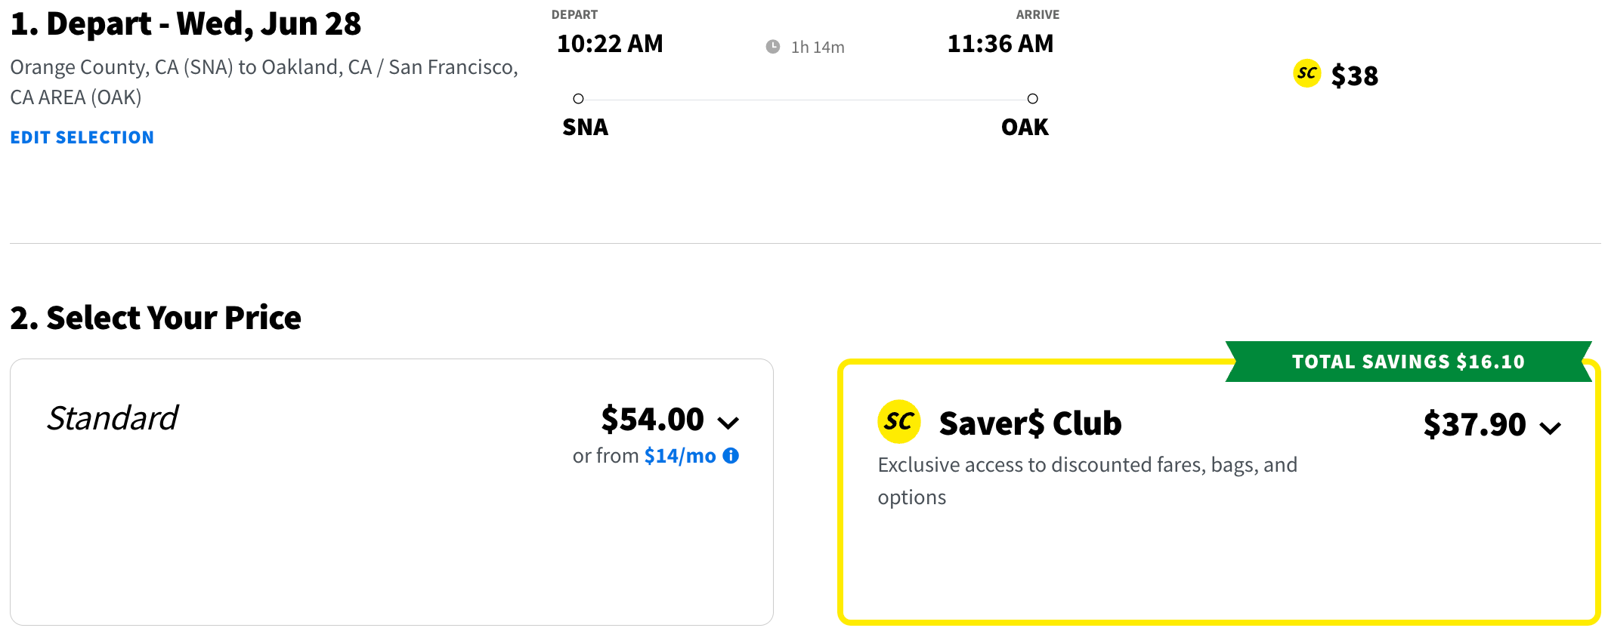Click the SNA departure point marker

click(x=578, y=99)
